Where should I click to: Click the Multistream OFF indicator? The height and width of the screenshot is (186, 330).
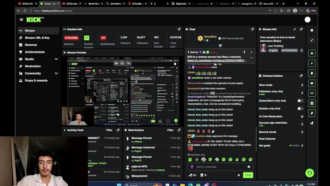(103, 38)
